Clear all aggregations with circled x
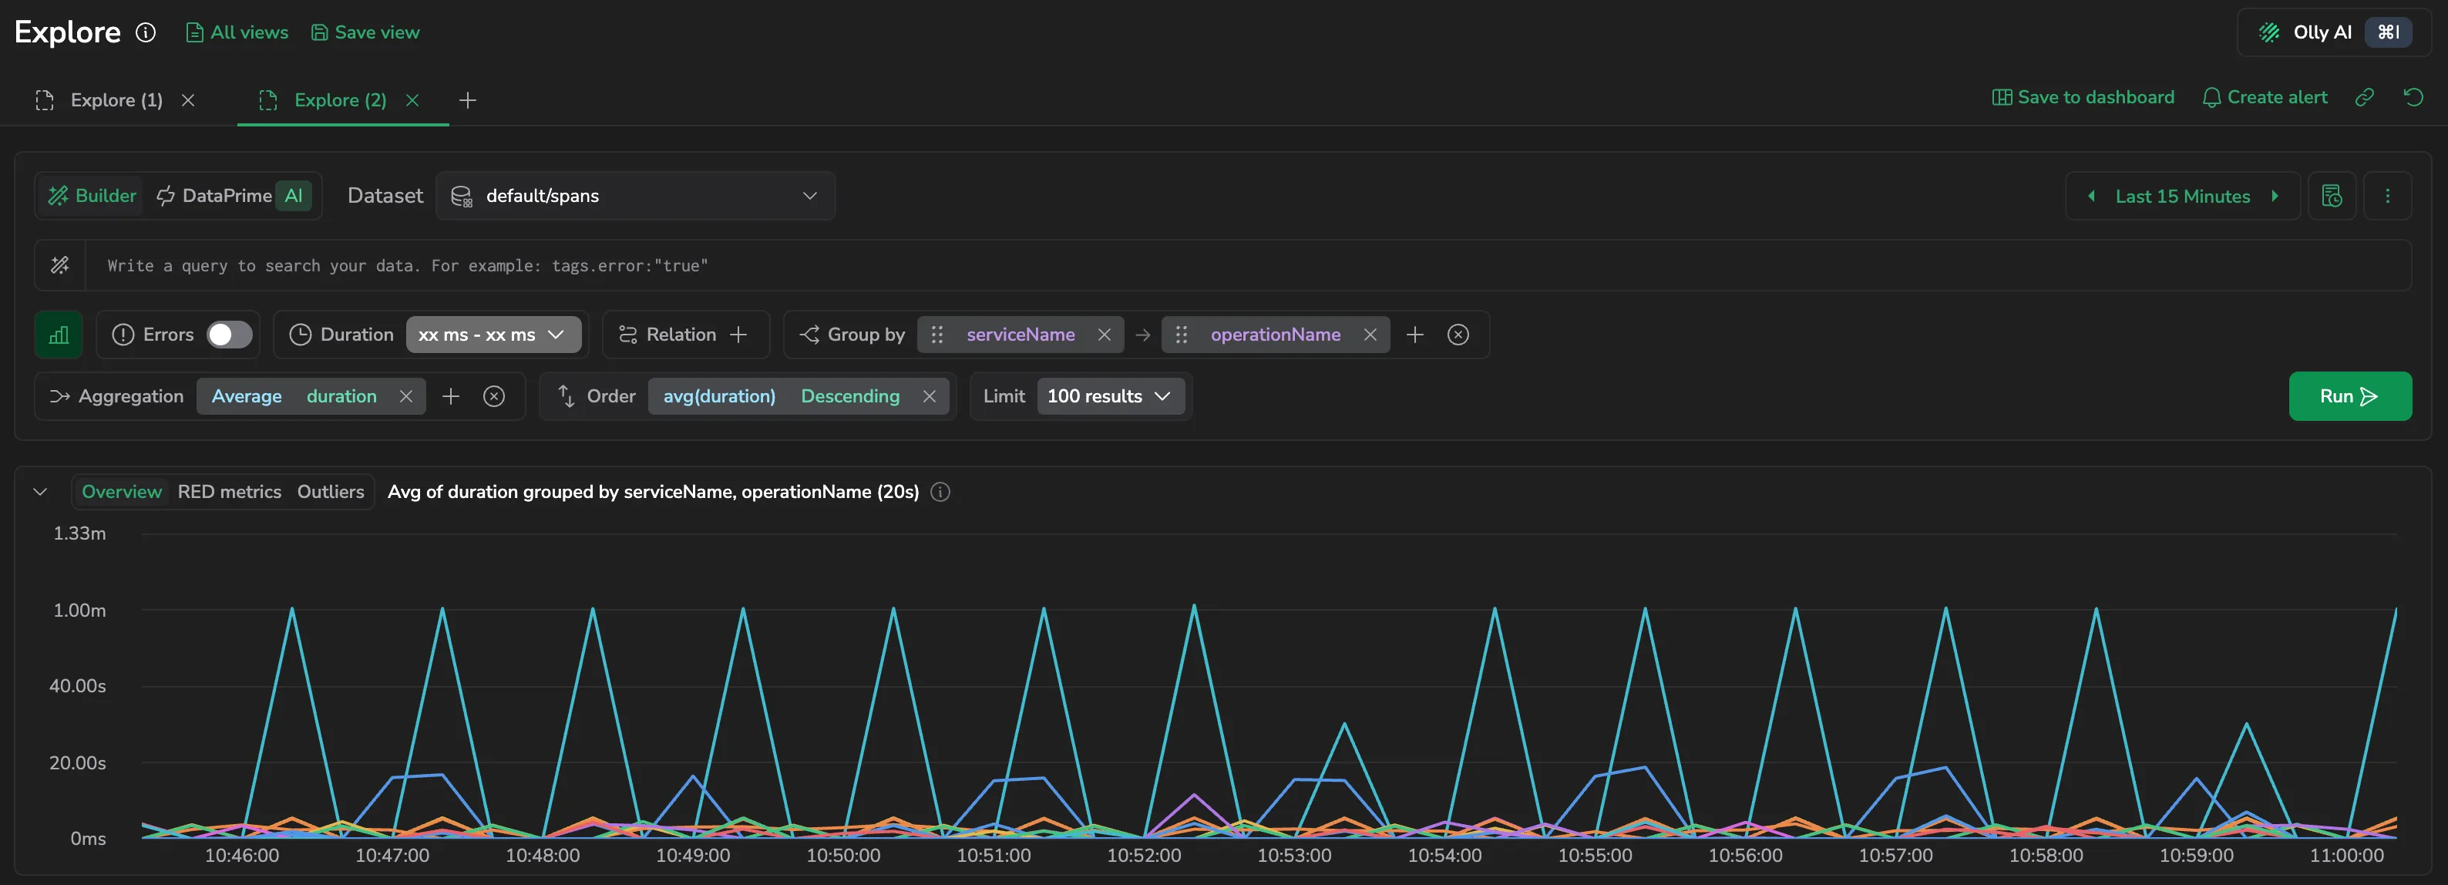 (x=494, y=396)
